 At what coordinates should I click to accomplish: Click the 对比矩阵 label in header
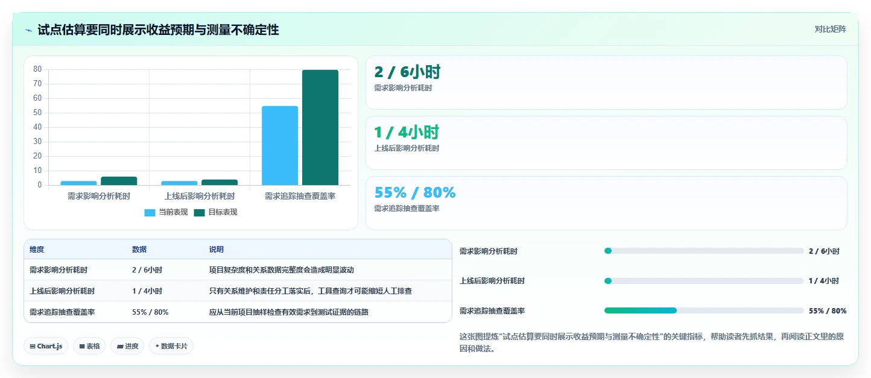[x=830, y=29]
